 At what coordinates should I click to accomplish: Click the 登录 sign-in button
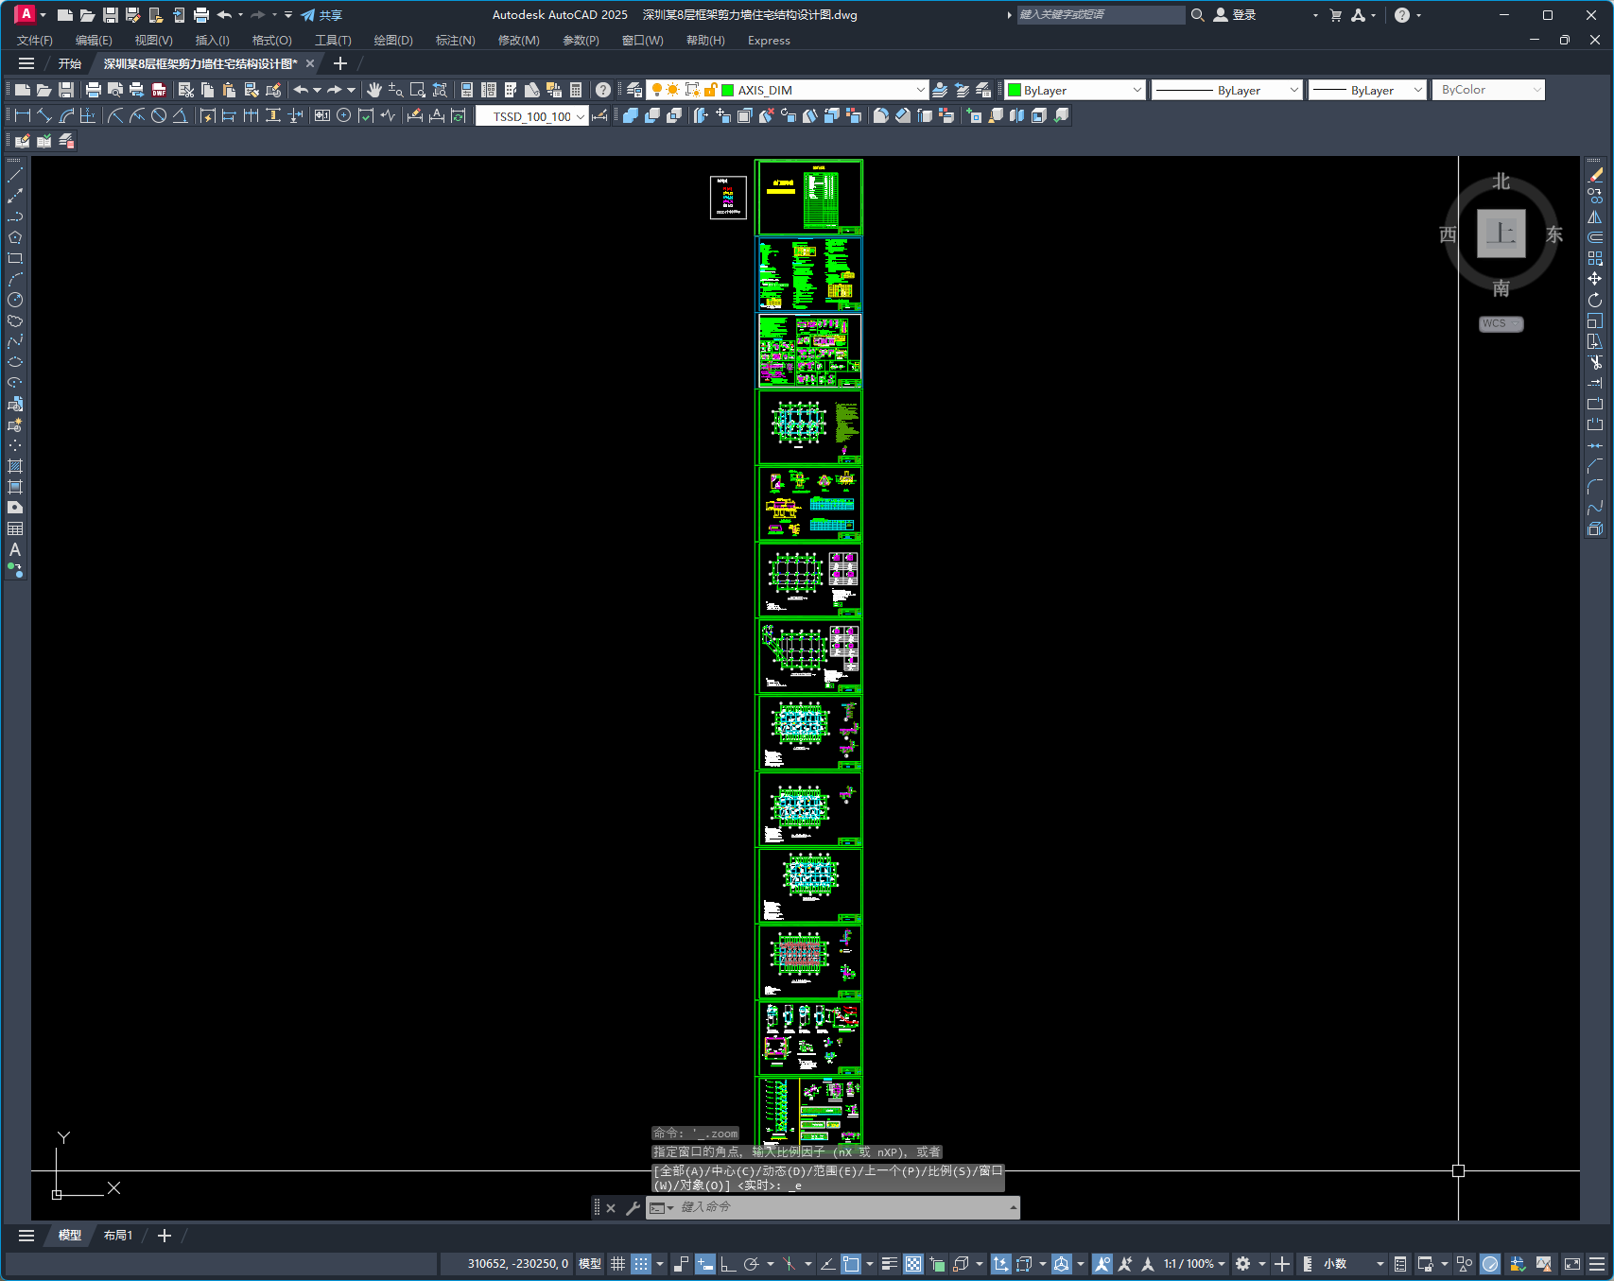point(1235,15)
